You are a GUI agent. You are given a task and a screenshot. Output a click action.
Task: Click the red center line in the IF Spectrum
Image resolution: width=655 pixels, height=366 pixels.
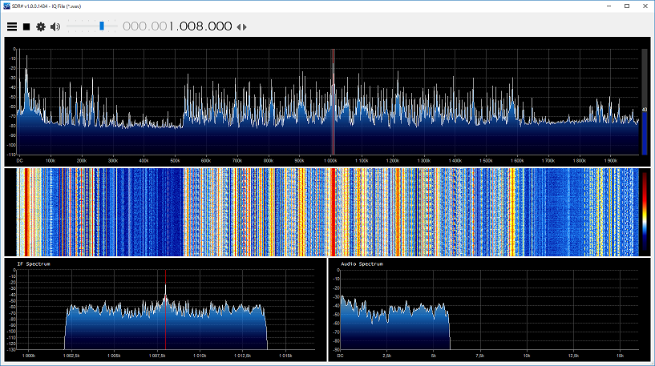coord(165,310)
